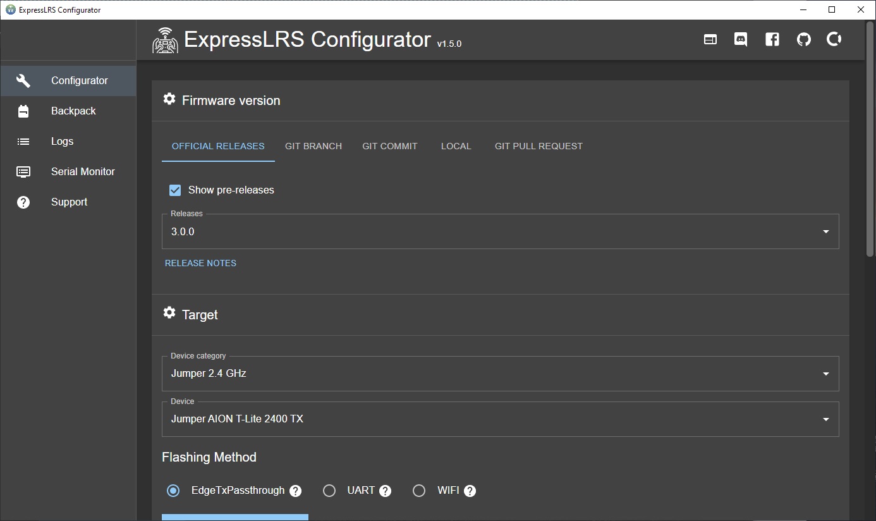Go to Serial Monitor in the sidebar
Screen dimensions: 876x521
click(68, 172)
